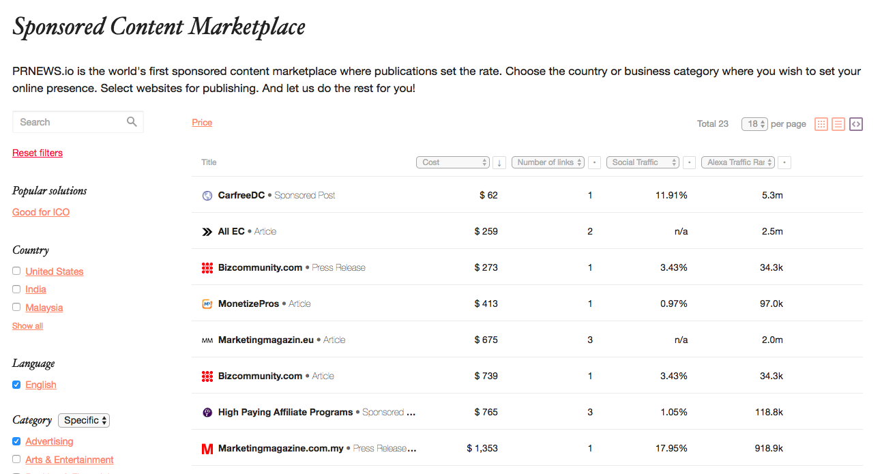
Task: Open the Good for ICO solution link
Action: click(x=41, y=212)
